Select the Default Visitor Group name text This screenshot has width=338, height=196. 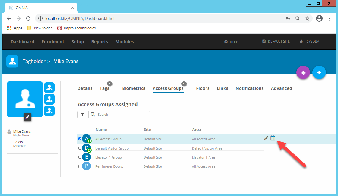(x=112, y=148)
